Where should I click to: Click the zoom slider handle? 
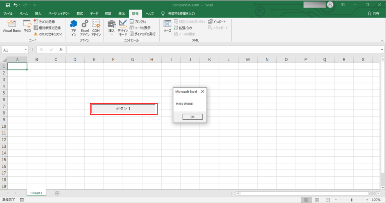coord(352,200)
